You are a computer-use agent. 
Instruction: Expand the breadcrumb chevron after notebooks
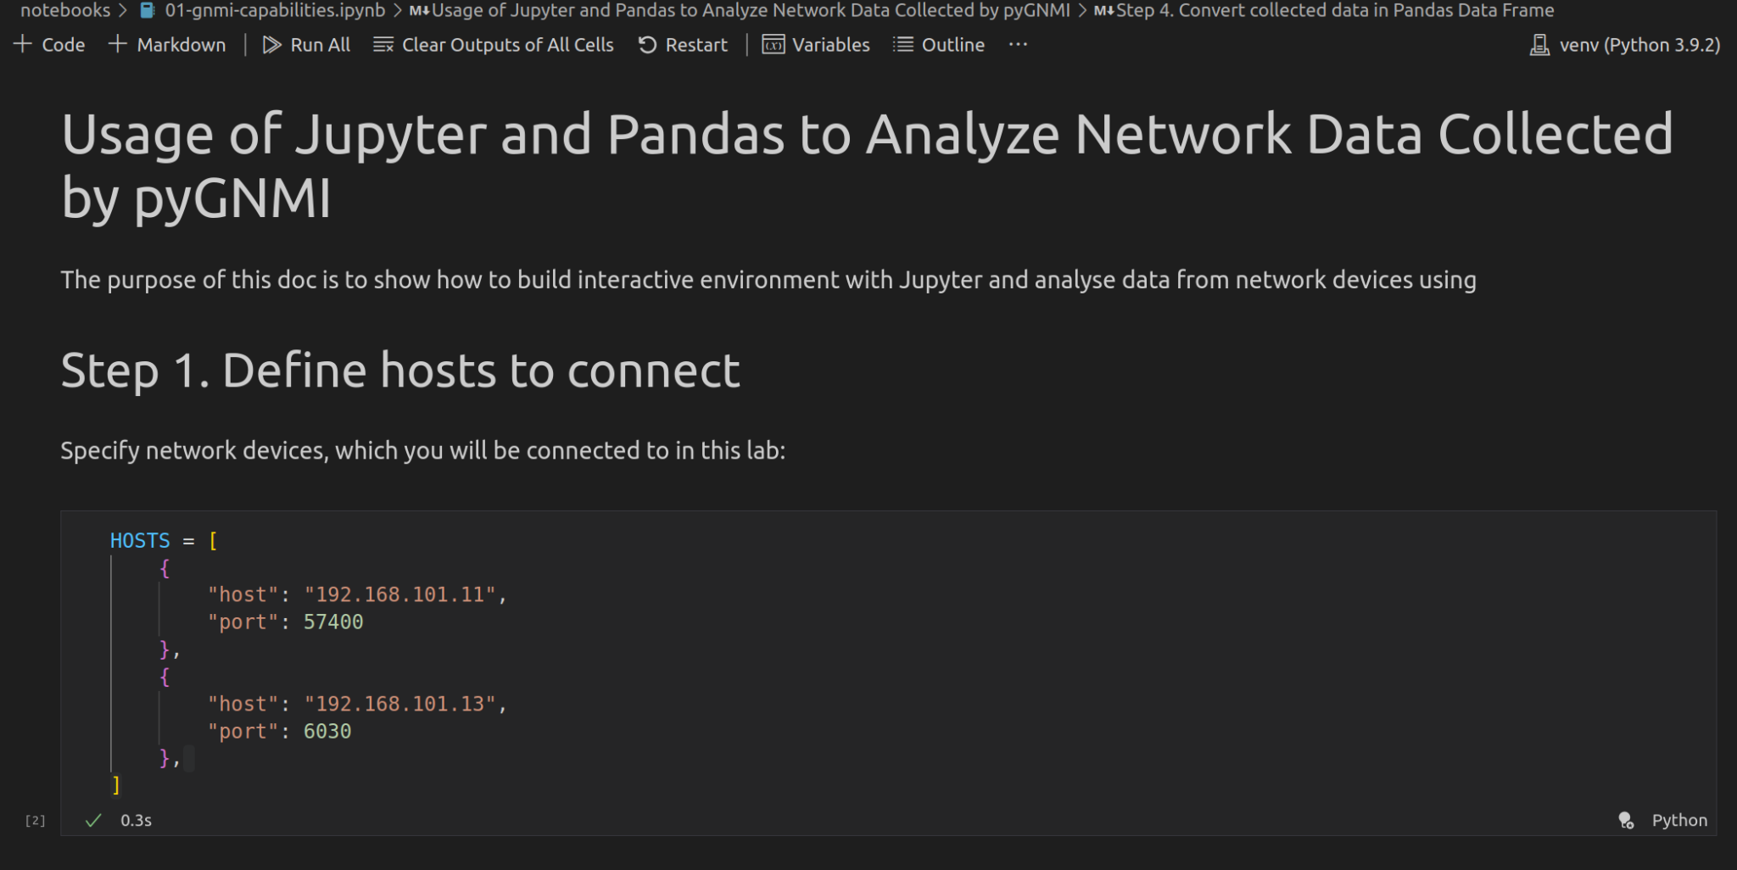pos(124,10)
